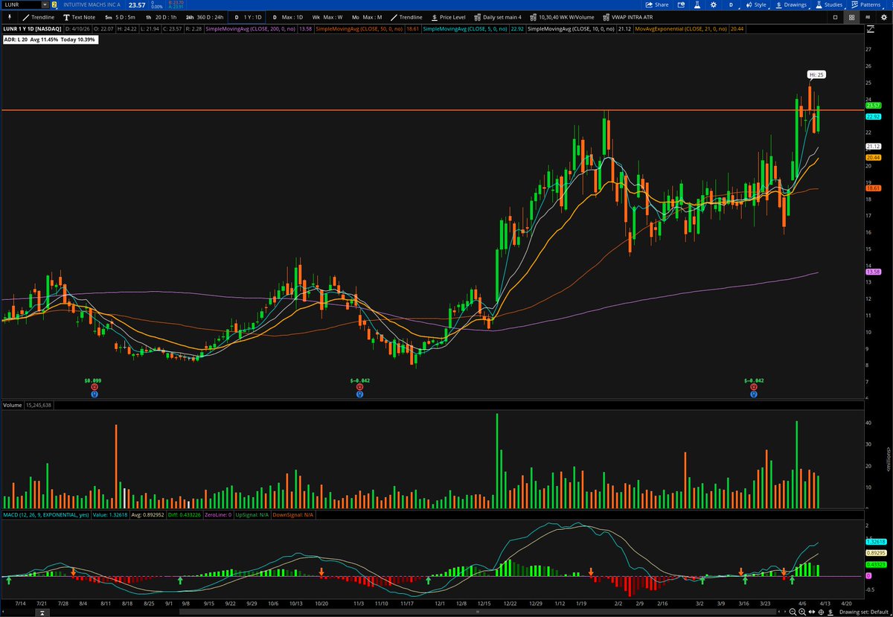The height and width of the screenshot is (617, 893).
Task: Open the Share menu
Action: click(x=657, y=4)
